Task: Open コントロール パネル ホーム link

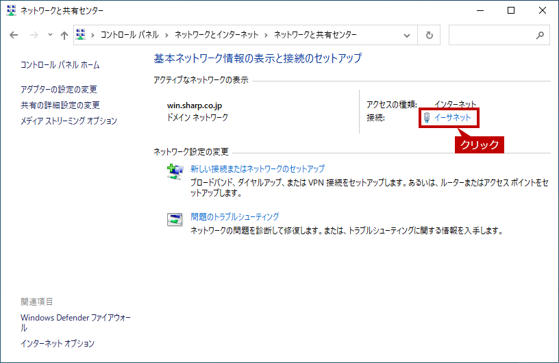Action: coord(60,65)
